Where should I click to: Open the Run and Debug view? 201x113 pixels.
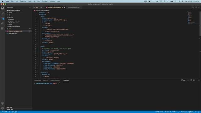pyautogui.click(x=3, y=23)
